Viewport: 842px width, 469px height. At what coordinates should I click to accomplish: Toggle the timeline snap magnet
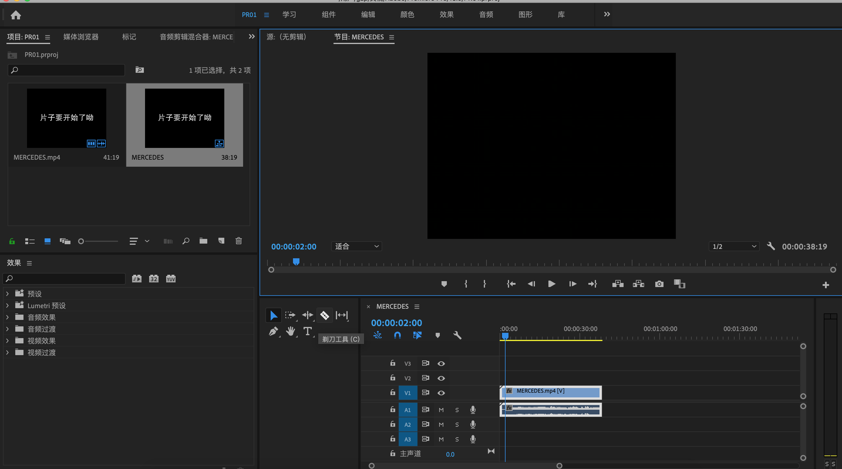pos(397,335)
